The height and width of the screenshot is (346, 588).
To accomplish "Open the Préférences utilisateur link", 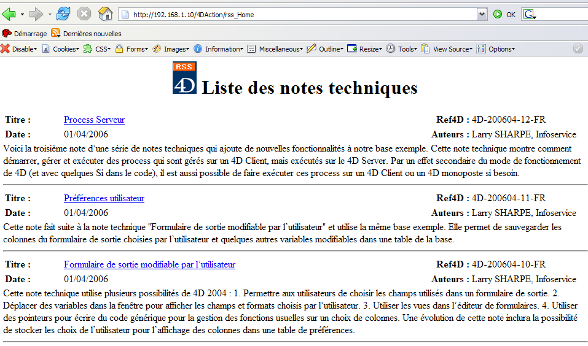I will click(x=104, y=198).
